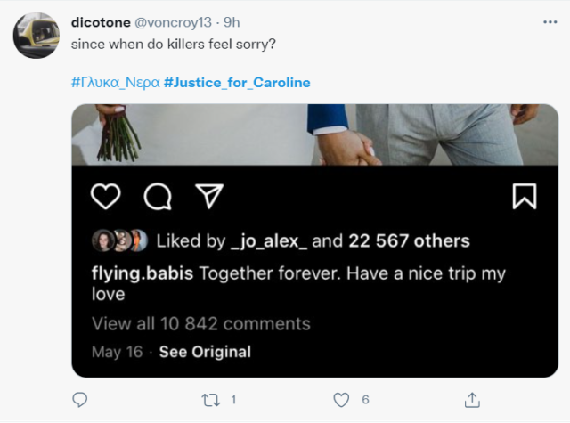The height and width of the screenshot is (423, 570).
Task: Open the #Justice_for_Caroline hashtag
Action: (x=237, y=83)
